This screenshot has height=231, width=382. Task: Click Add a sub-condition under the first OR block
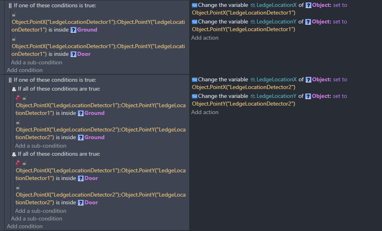37,62
